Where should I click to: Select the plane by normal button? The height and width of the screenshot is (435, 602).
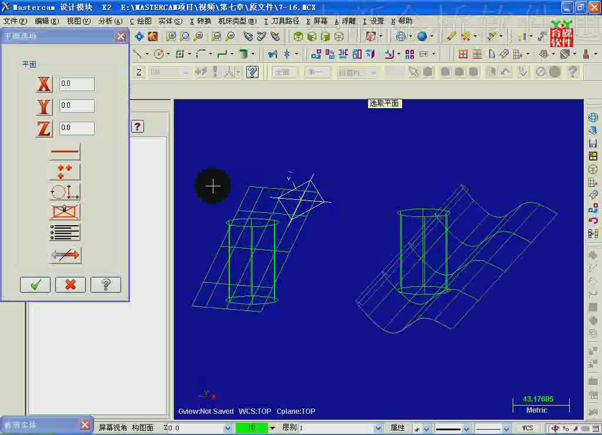click(65, 212)
